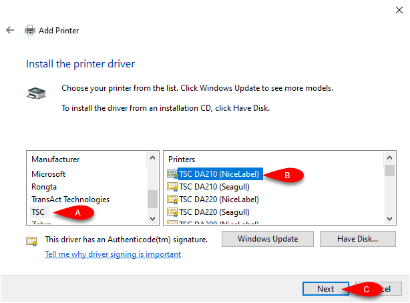This screenshot has height=303, width=410.
Task: Click the printer icon beside the instructions
Action: point(36,93)
